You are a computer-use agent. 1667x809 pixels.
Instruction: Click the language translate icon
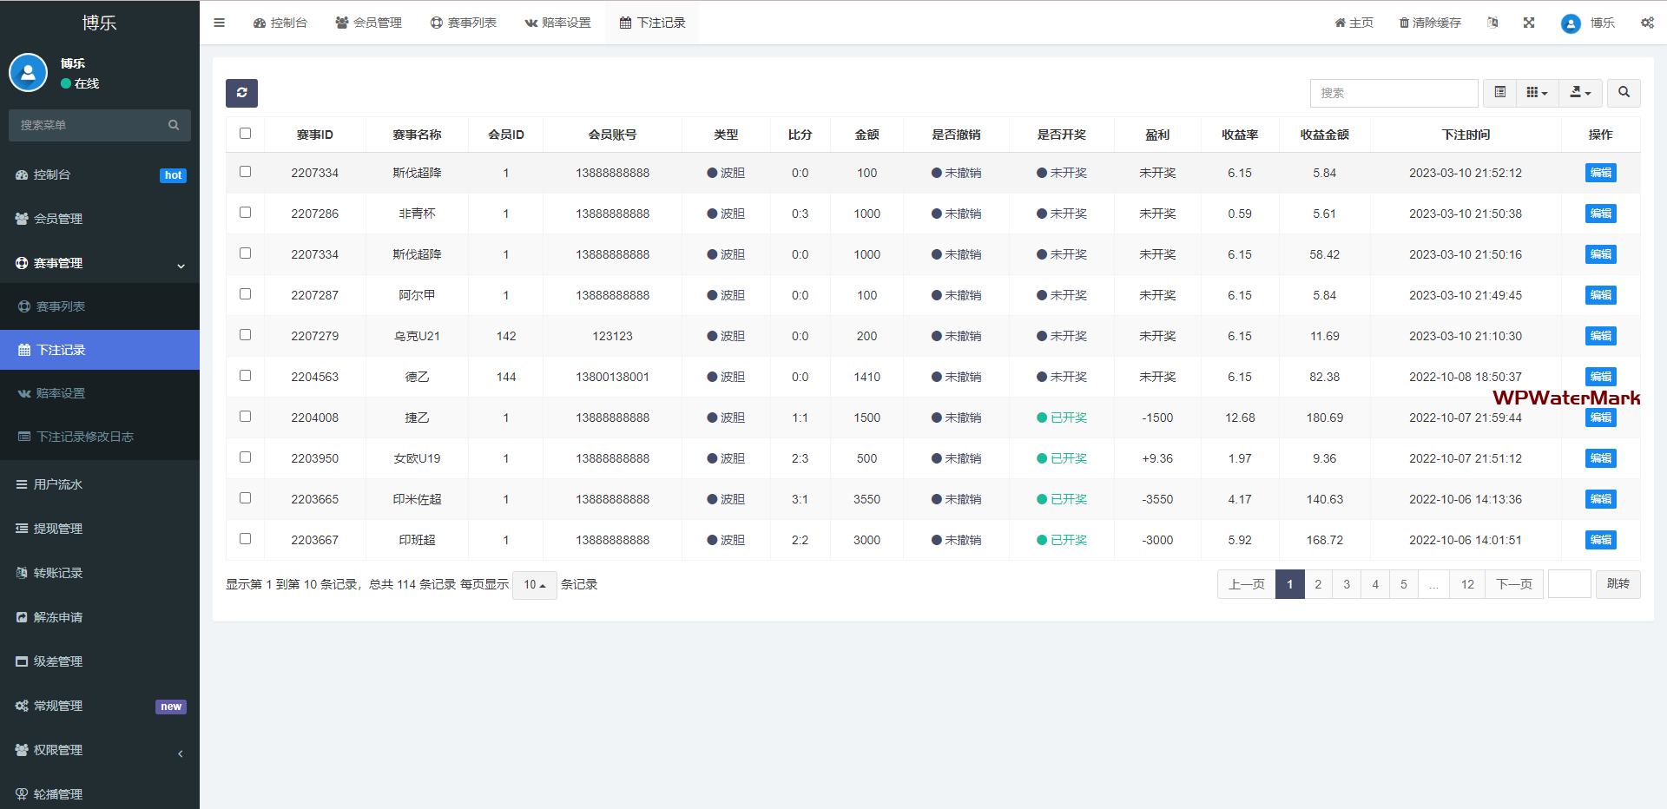click(x=1492, y=23)
